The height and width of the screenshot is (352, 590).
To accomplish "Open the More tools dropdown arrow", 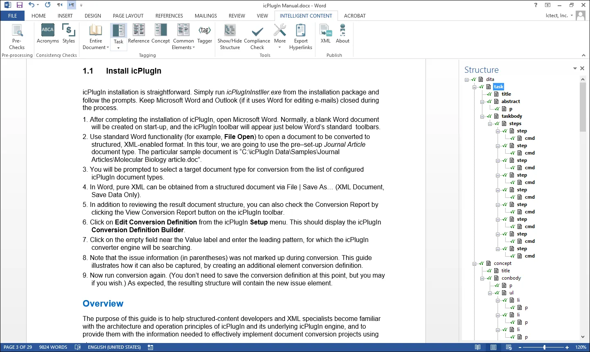I will pyautogui.click(x=280, y=47).
